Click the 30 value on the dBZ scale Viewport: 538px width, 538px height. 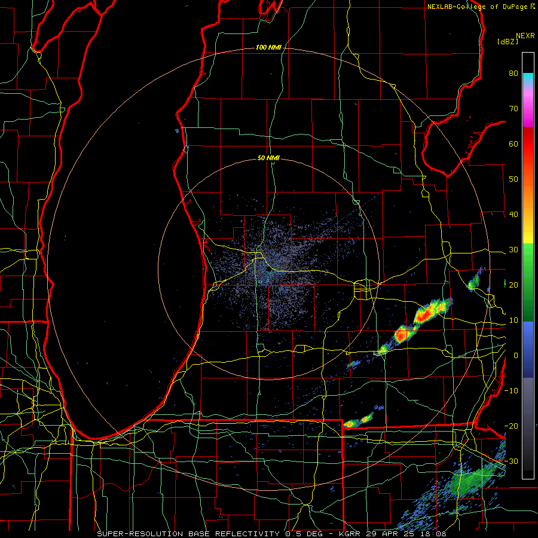513,249
